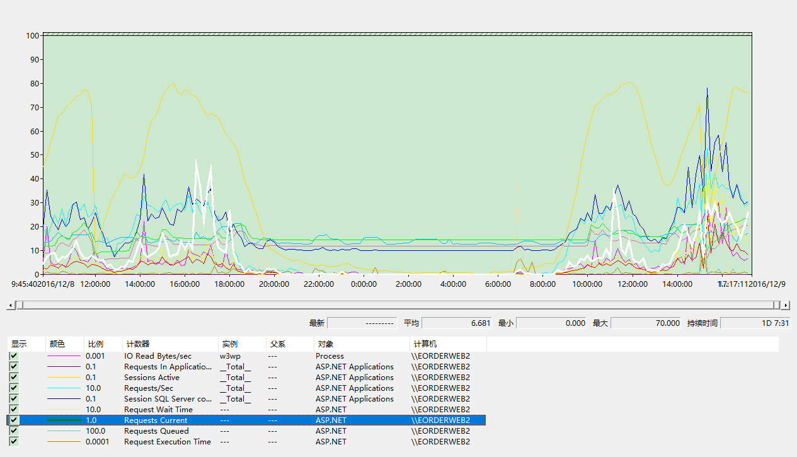This screenshot has height=457, width=797.
Task: Click the cyan Requests/Sec color swatch
Action: [64, 388]
